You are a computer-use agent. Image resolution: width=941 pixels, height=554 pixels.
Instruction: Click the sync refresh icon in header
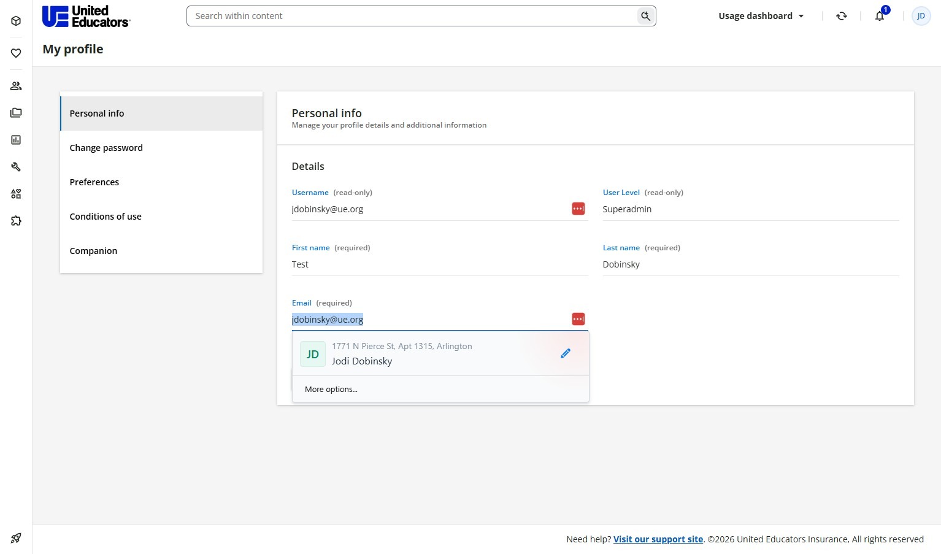842,16
